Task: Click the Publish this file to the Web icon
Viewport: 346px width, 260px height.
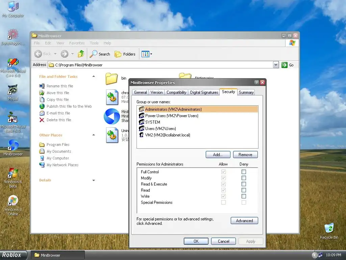Action: (42, 106)
